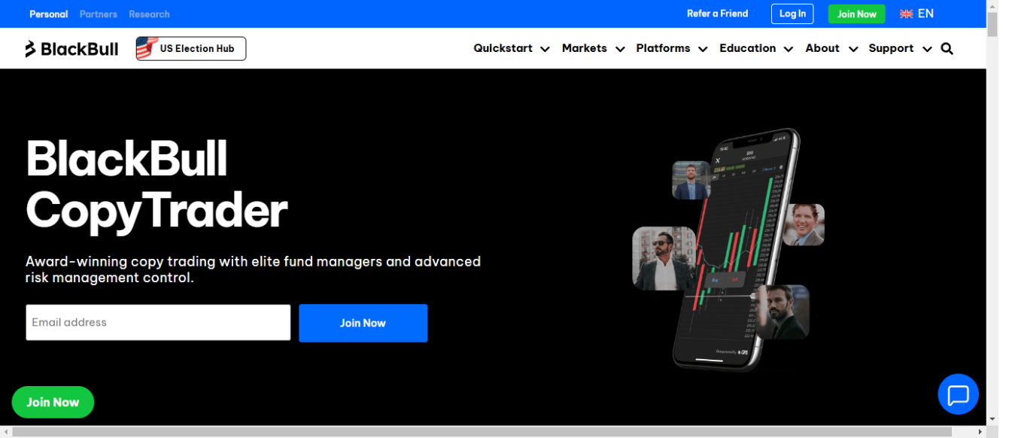
Task: Expand the Support dropdown
Action: click(x=891, y=48)
